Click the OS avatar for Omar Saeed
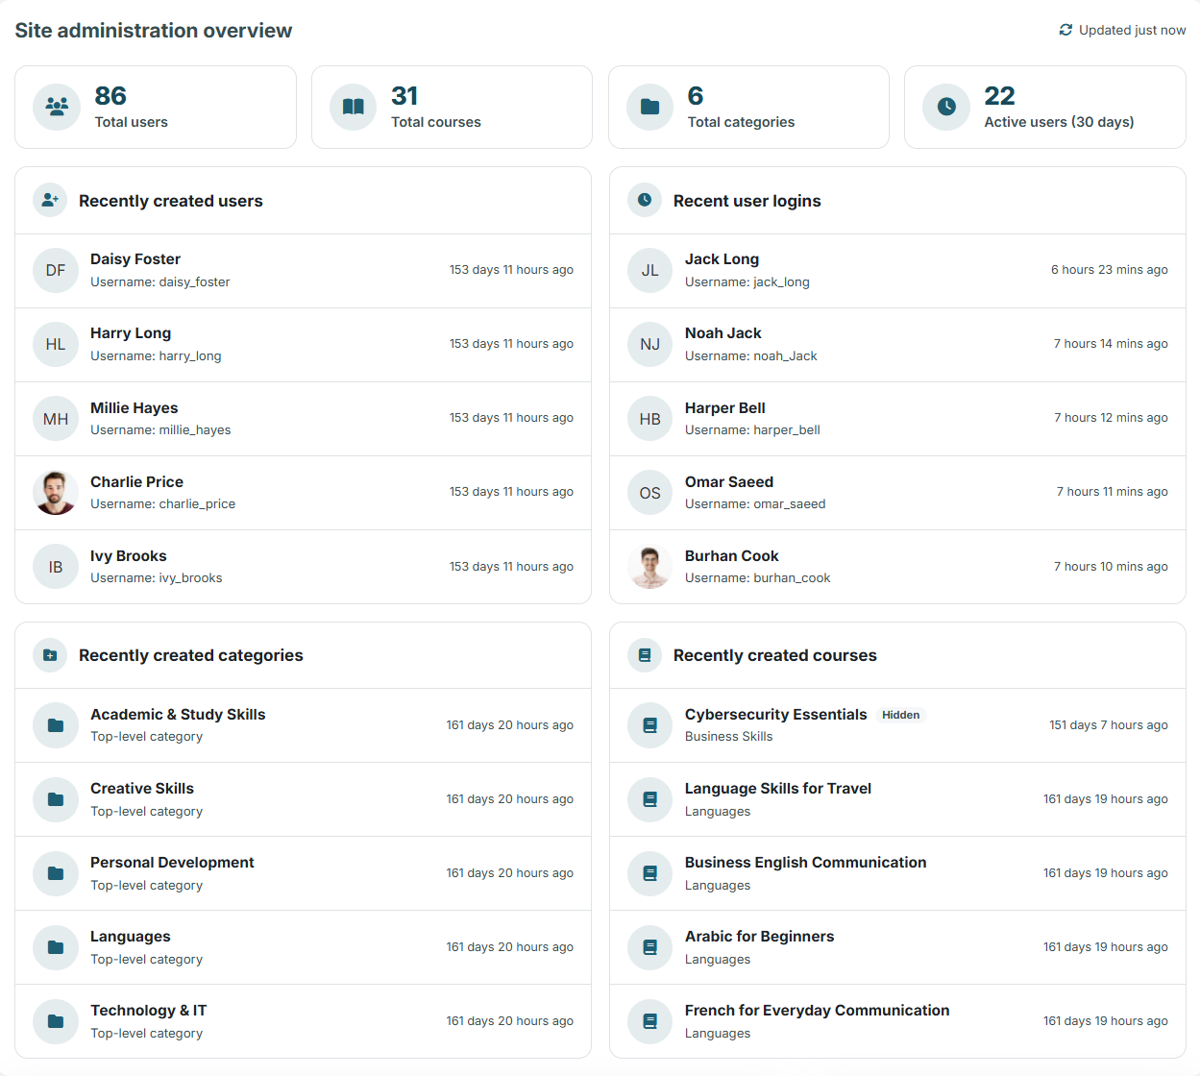 pos(650,493)
